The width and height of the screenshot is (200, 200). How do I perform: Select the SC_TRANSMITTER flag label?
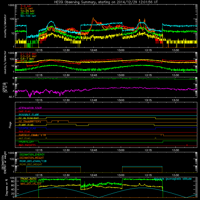[x=29, y=121]
